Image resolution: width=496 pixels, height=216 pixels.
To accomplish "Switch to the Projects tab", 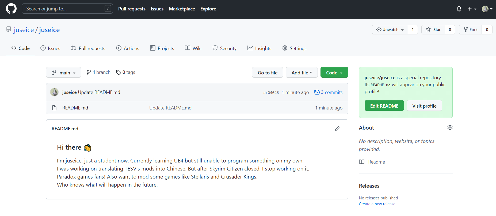I will point(162,48).
